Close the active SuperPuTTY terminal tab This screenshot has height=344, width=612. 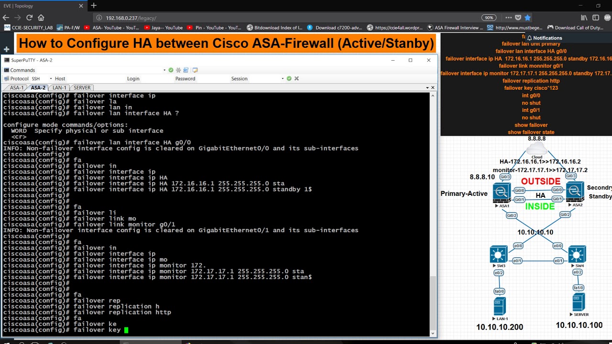(433, 87)
